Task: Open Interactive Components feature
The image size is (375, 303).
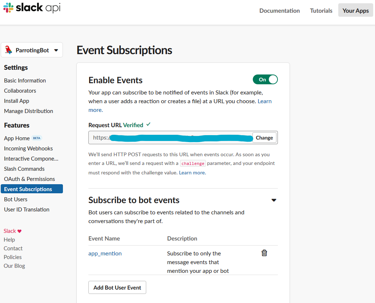Action: click(x=31, y=159)
